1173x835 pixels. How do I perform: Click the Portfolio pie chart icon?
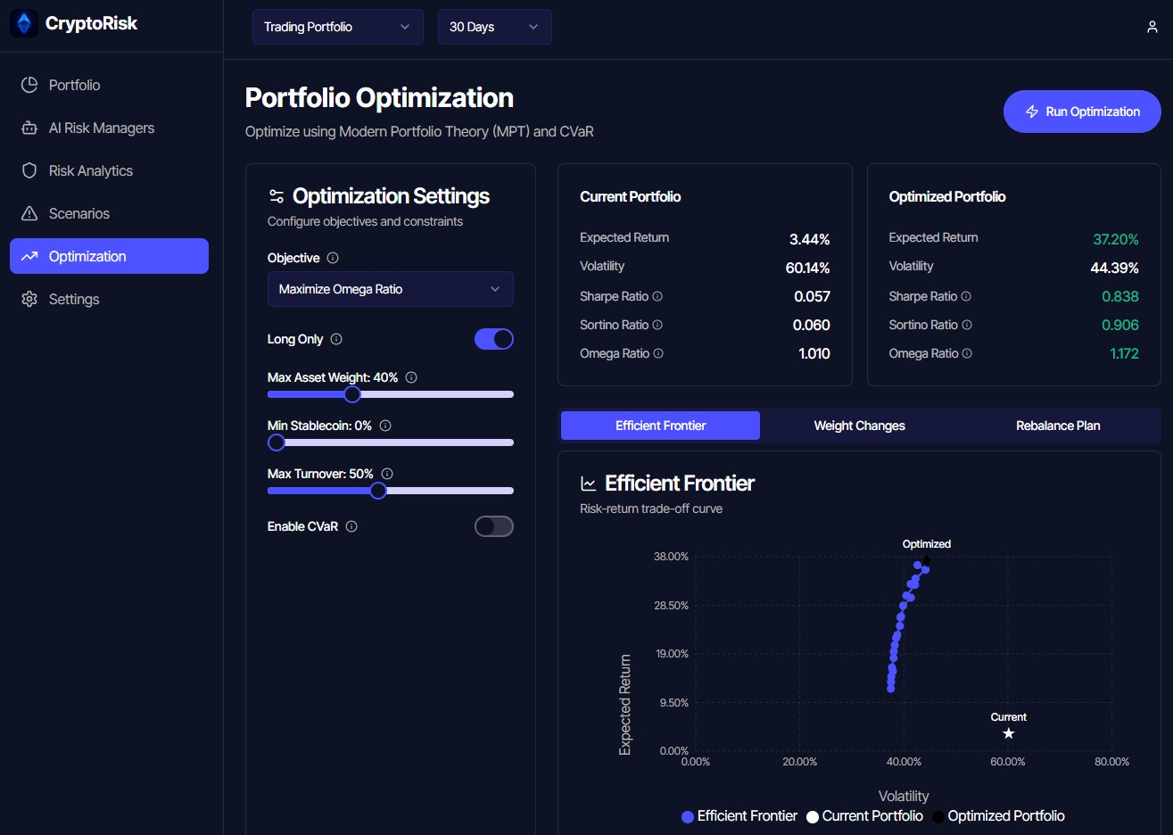[29, 85]
